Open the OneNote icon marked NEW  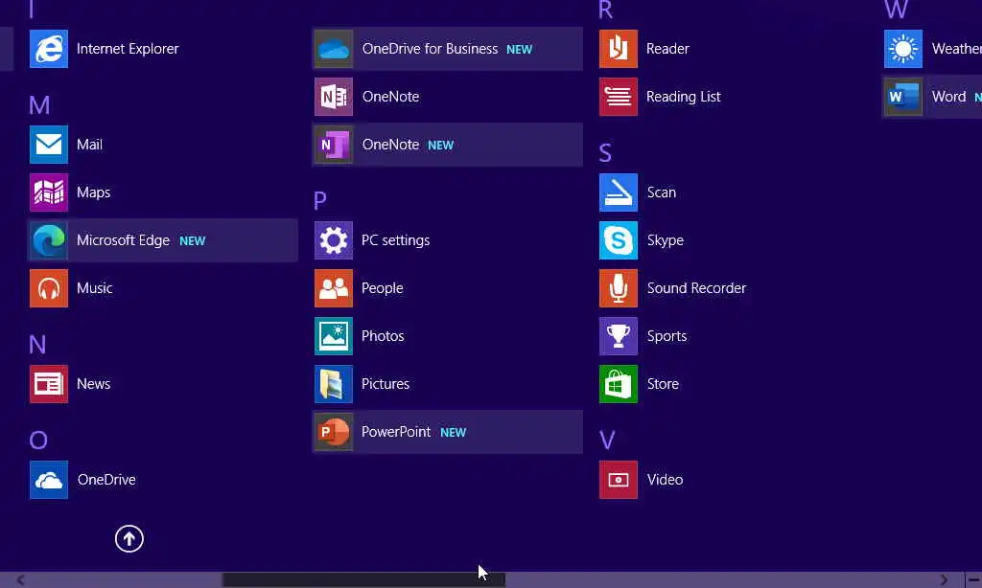point(334,145)
